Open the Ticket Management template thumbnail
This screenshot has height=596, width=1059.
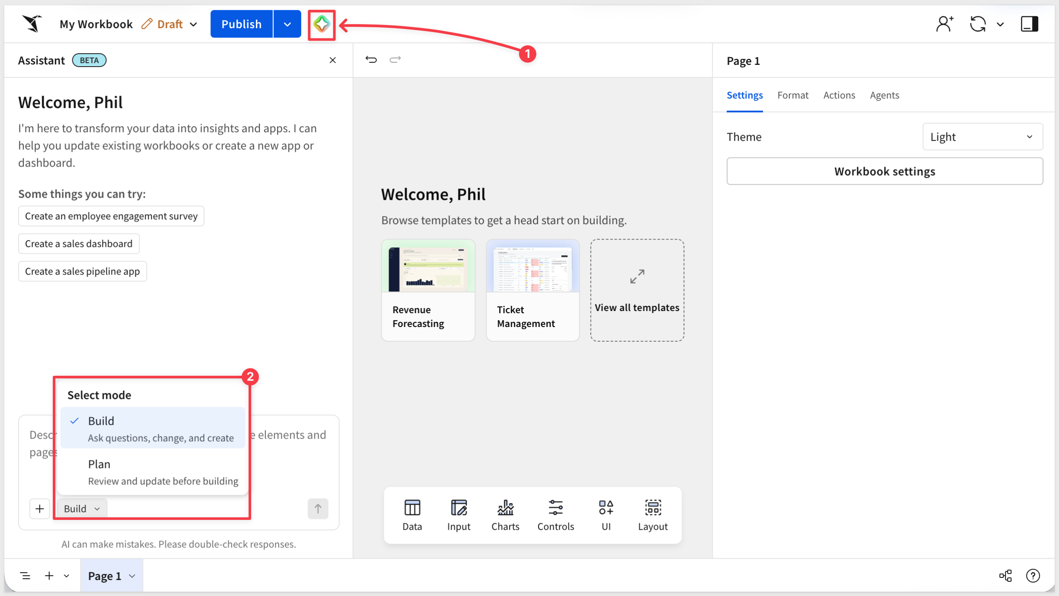point(533,266)
